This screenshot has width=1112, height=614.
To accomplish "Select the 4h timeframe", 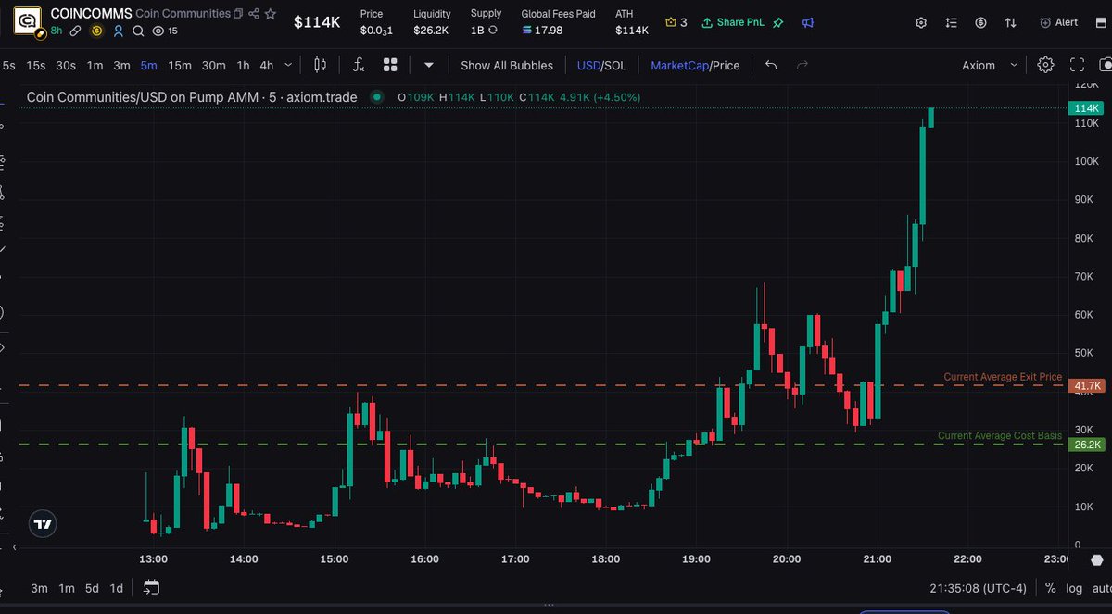I will coord(267,65).
